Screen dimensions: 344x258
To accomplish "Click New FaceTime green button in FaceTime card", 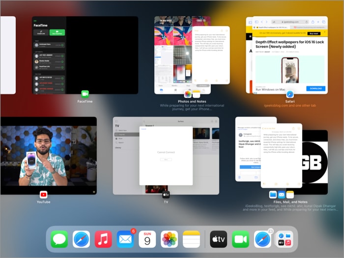I will (57, 32).
